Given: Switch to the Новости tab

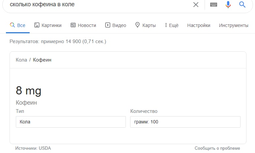Looking at the screenshot, I should (83, 25).
